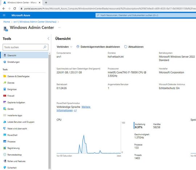Click the Microsoft Azure logo text
This screenshot has width=196, height=170.
tap(21, 15)
